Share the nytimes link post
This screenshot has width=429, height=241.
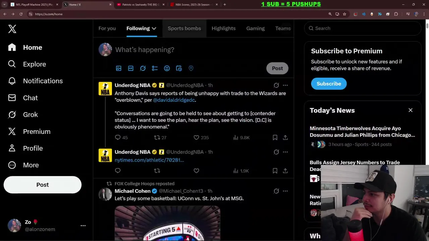(x=285, y=171)
